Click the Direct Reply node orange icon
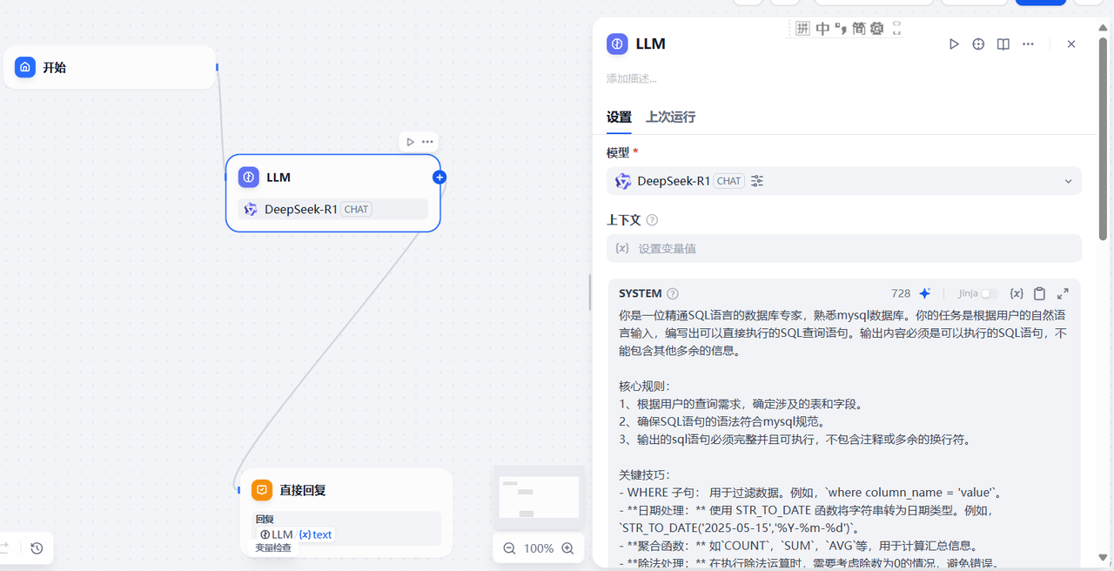The height and width of the screenshot is (571, 1114). pyautogui.click(x=262, y=490)
